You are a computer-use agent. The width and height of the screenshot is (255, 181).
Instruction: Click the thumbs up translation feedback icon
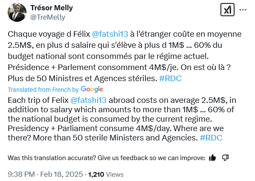(212, 158)
